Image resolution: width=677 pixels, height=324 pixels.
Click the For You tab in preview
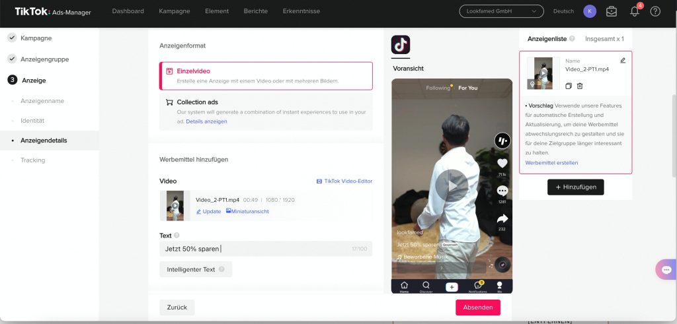click(467, 88)
